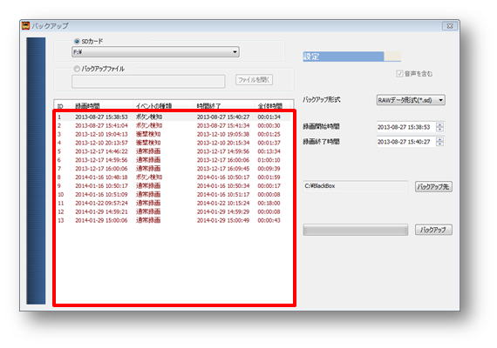This screenshot has width=497, height=348.
Task: Open the F:¥ drive dropdown
Action: click(155, 52)
